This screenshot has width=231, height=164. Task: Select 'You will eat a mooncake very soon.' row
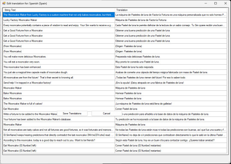59,62
